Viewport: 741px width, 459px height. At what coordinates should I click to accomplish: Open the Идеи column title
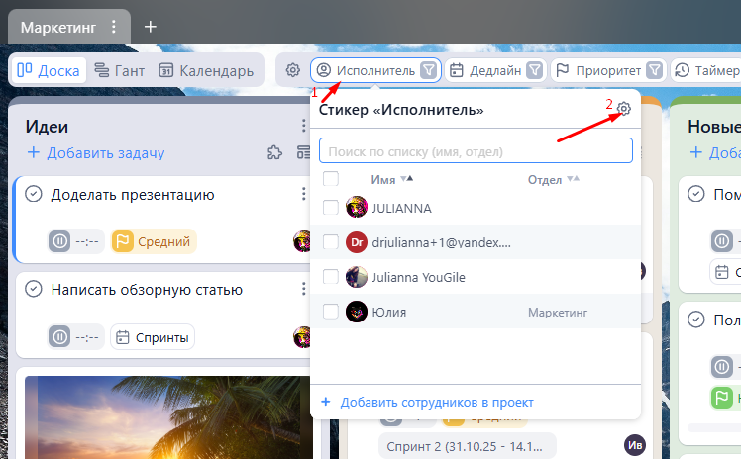(x=47, y=127)
